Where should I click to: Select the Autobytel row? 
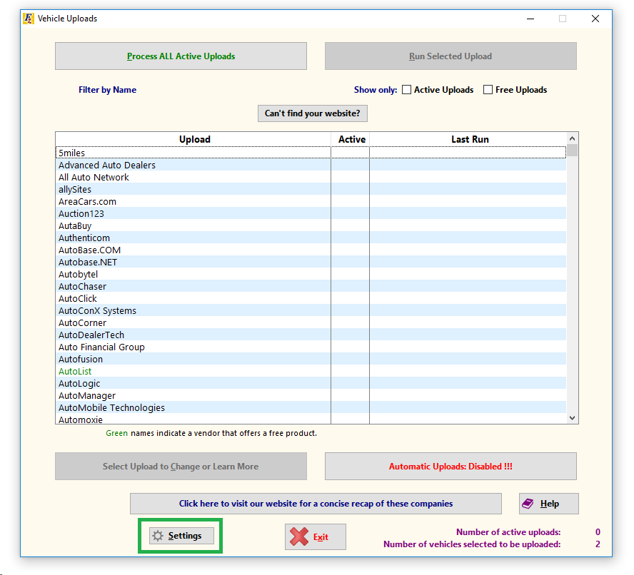(311, 274)
